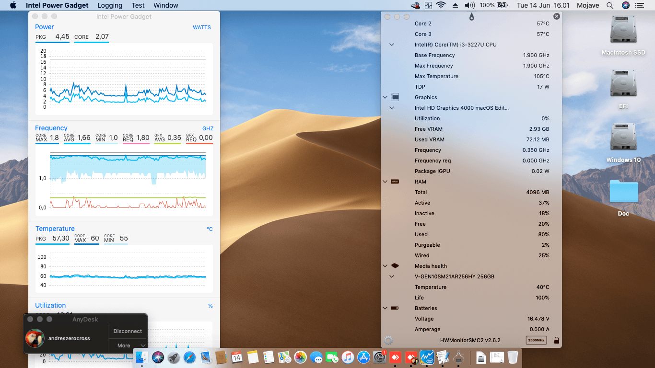The image size is (655, 368).
Task: Open Notes app in the Dock
Action: [x=253, y=357]
